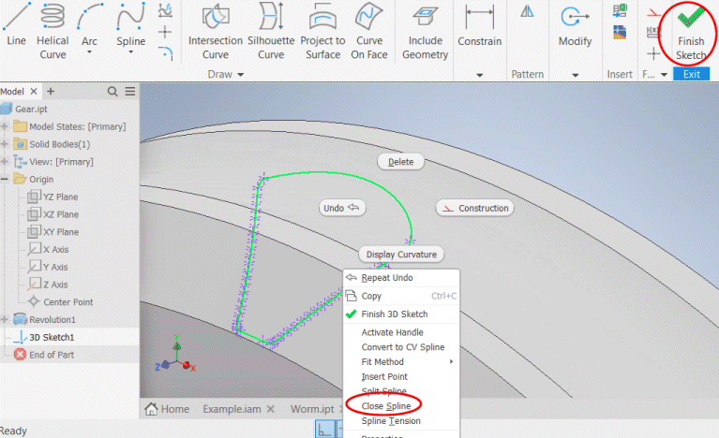
Task: Click Finish Sketch in the ribbon
Action: pos(691,32)
